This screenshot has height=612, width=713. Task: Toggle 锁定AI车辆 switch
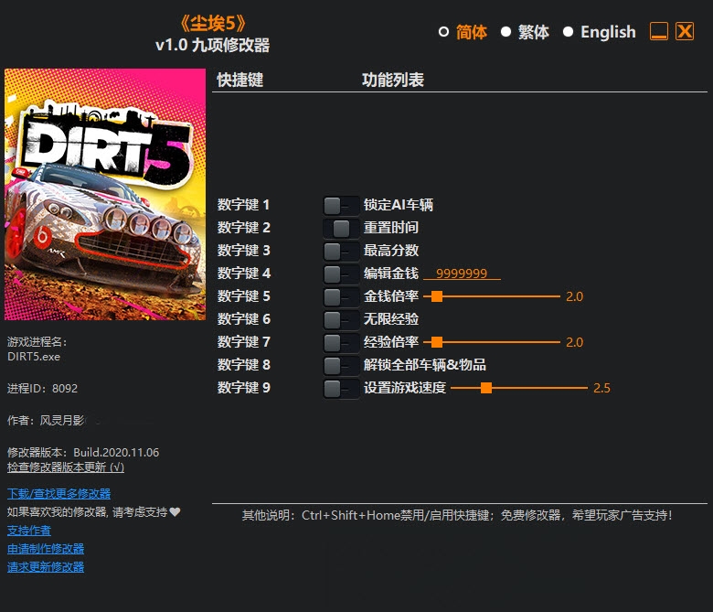(341, 206)
